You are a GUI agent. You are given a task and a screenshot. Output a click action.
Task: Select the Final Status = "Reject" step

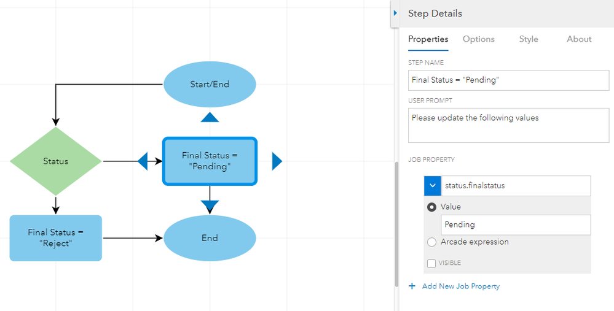click(x=56, y=238)
